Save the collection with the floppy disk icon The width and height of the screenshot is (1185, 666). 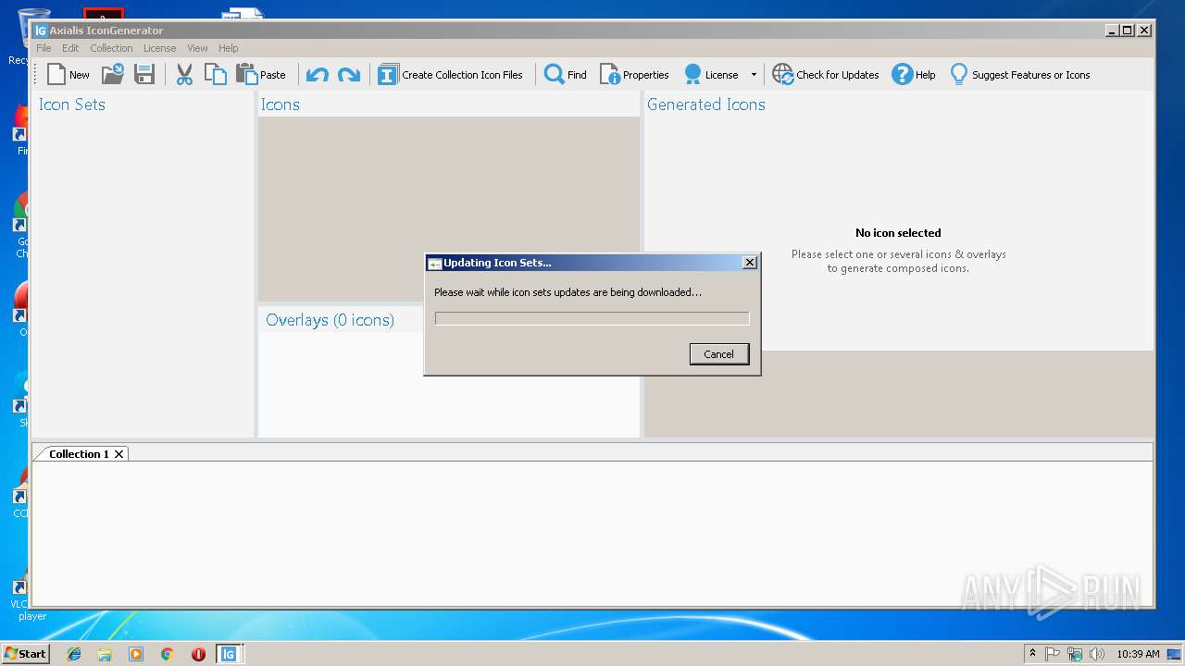(x=144, y=75)
